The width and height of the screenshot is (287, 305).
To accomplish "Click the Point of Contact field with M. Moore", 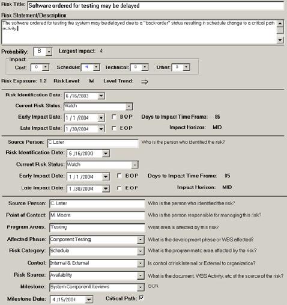I will [97, 215].
